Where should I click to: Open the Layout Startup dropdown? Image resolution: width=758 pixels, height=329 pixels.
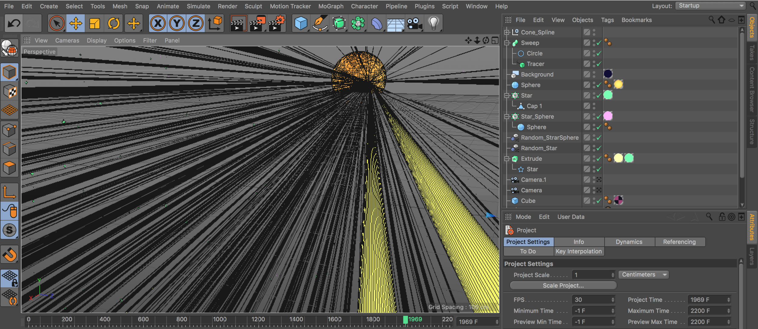coord(710,6)
